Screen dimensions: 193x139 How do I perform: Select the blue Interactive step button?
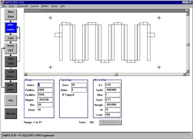coord(11,27)
